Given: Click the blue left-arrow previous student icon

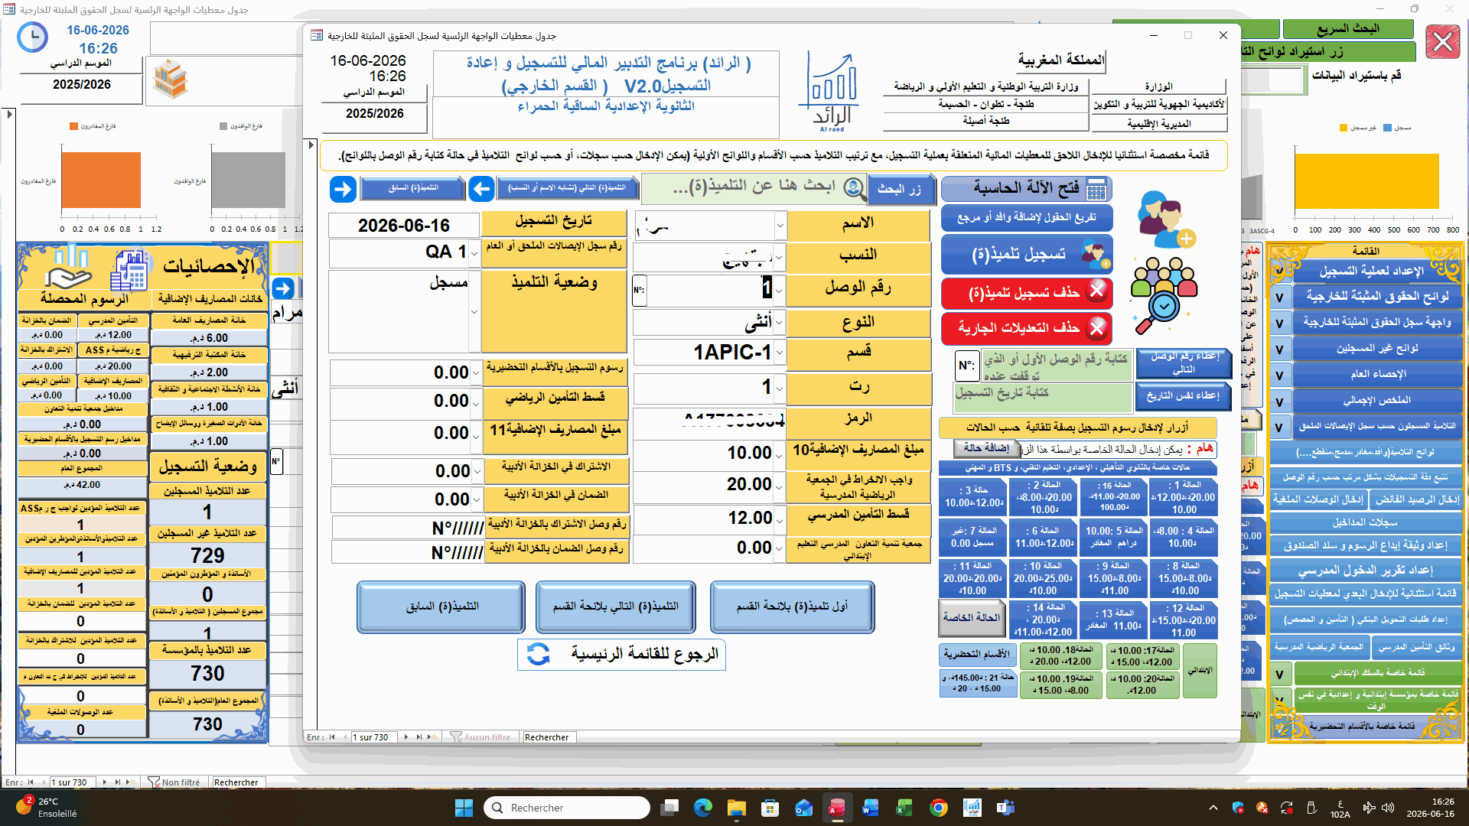Looking at the screenshot, I should point(481,189).
